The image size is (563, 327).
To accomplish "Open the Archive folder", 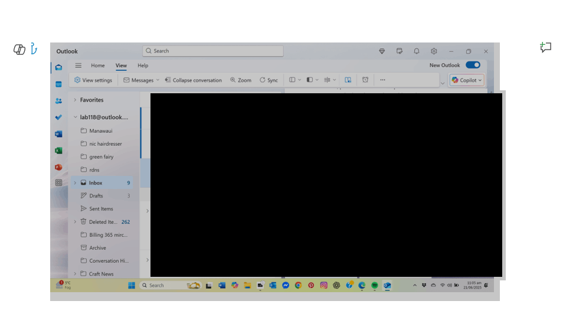I will click(x=102, y=248).
